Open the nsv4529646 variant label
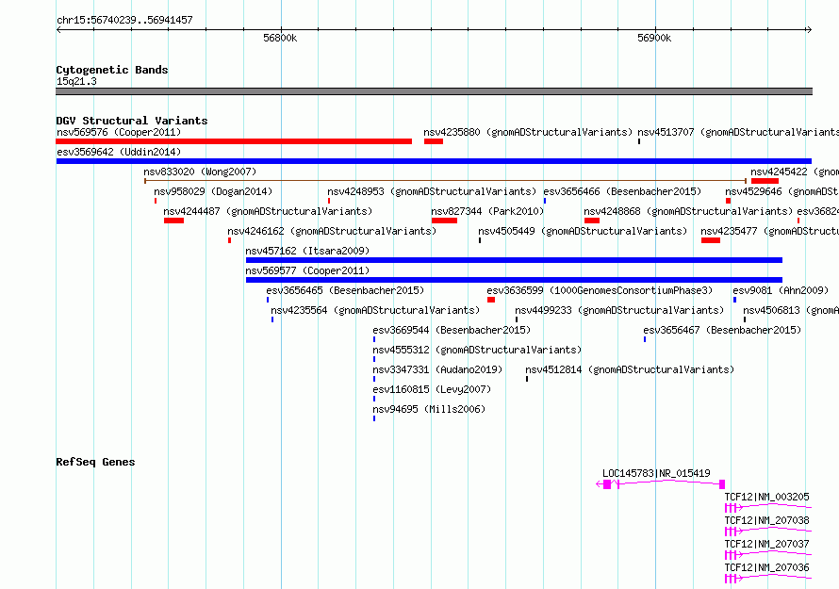The image size is (839, 589). [781, 191]
